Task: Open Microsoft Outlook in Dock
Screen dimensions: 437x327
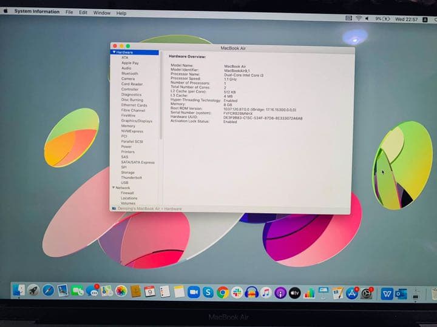Action: 401,294
